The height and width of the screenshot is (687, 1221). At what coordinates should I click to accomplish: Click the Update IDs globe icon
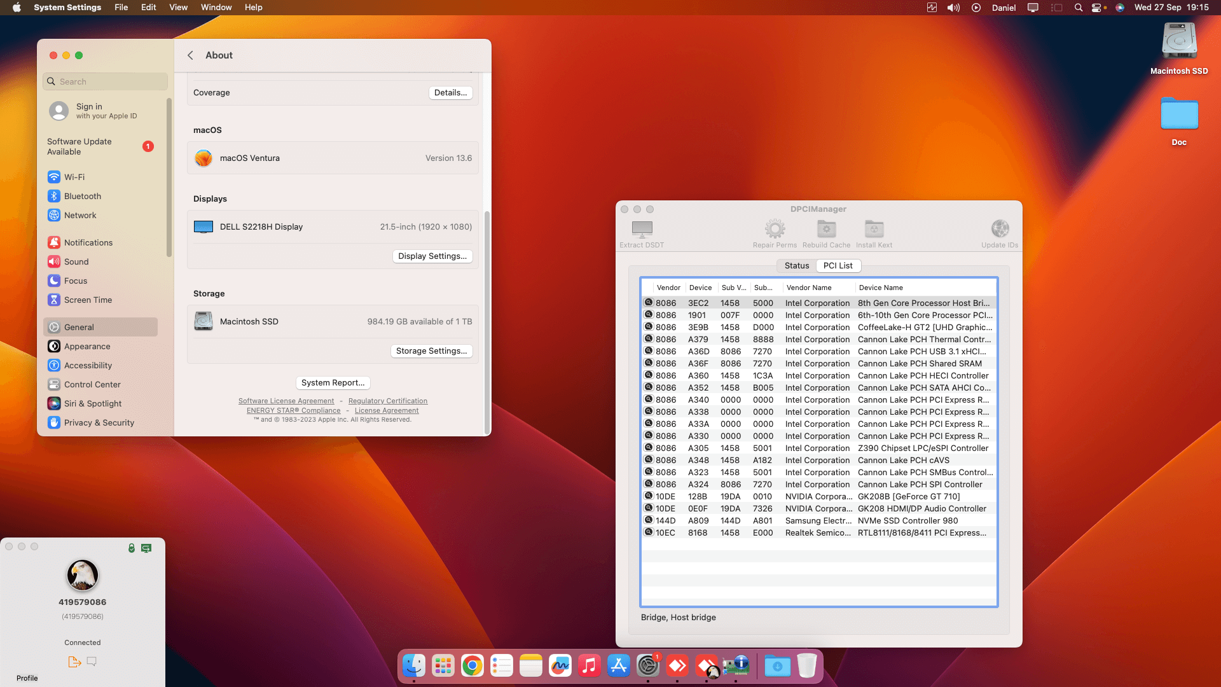point(1000,229)
